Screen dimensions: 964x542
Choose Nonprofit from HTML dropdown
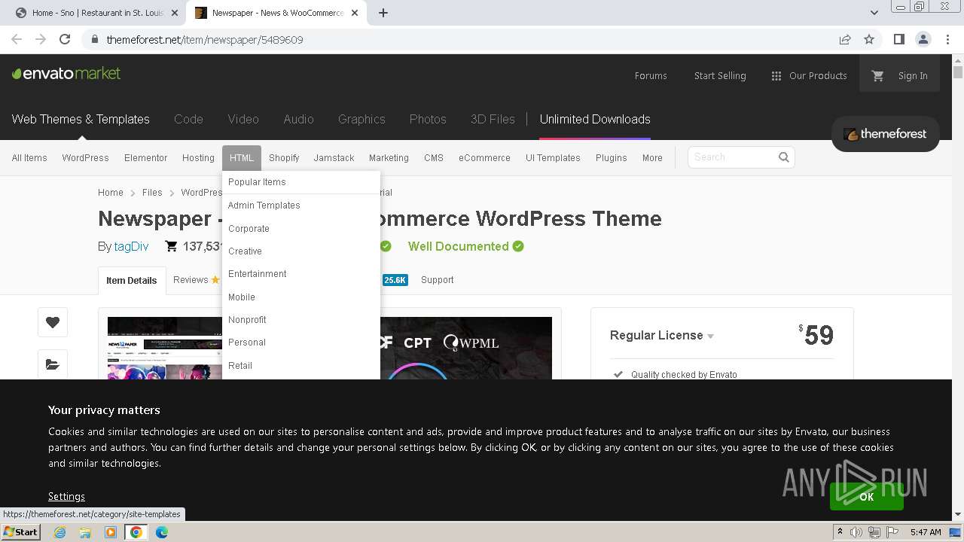(247, 320)
